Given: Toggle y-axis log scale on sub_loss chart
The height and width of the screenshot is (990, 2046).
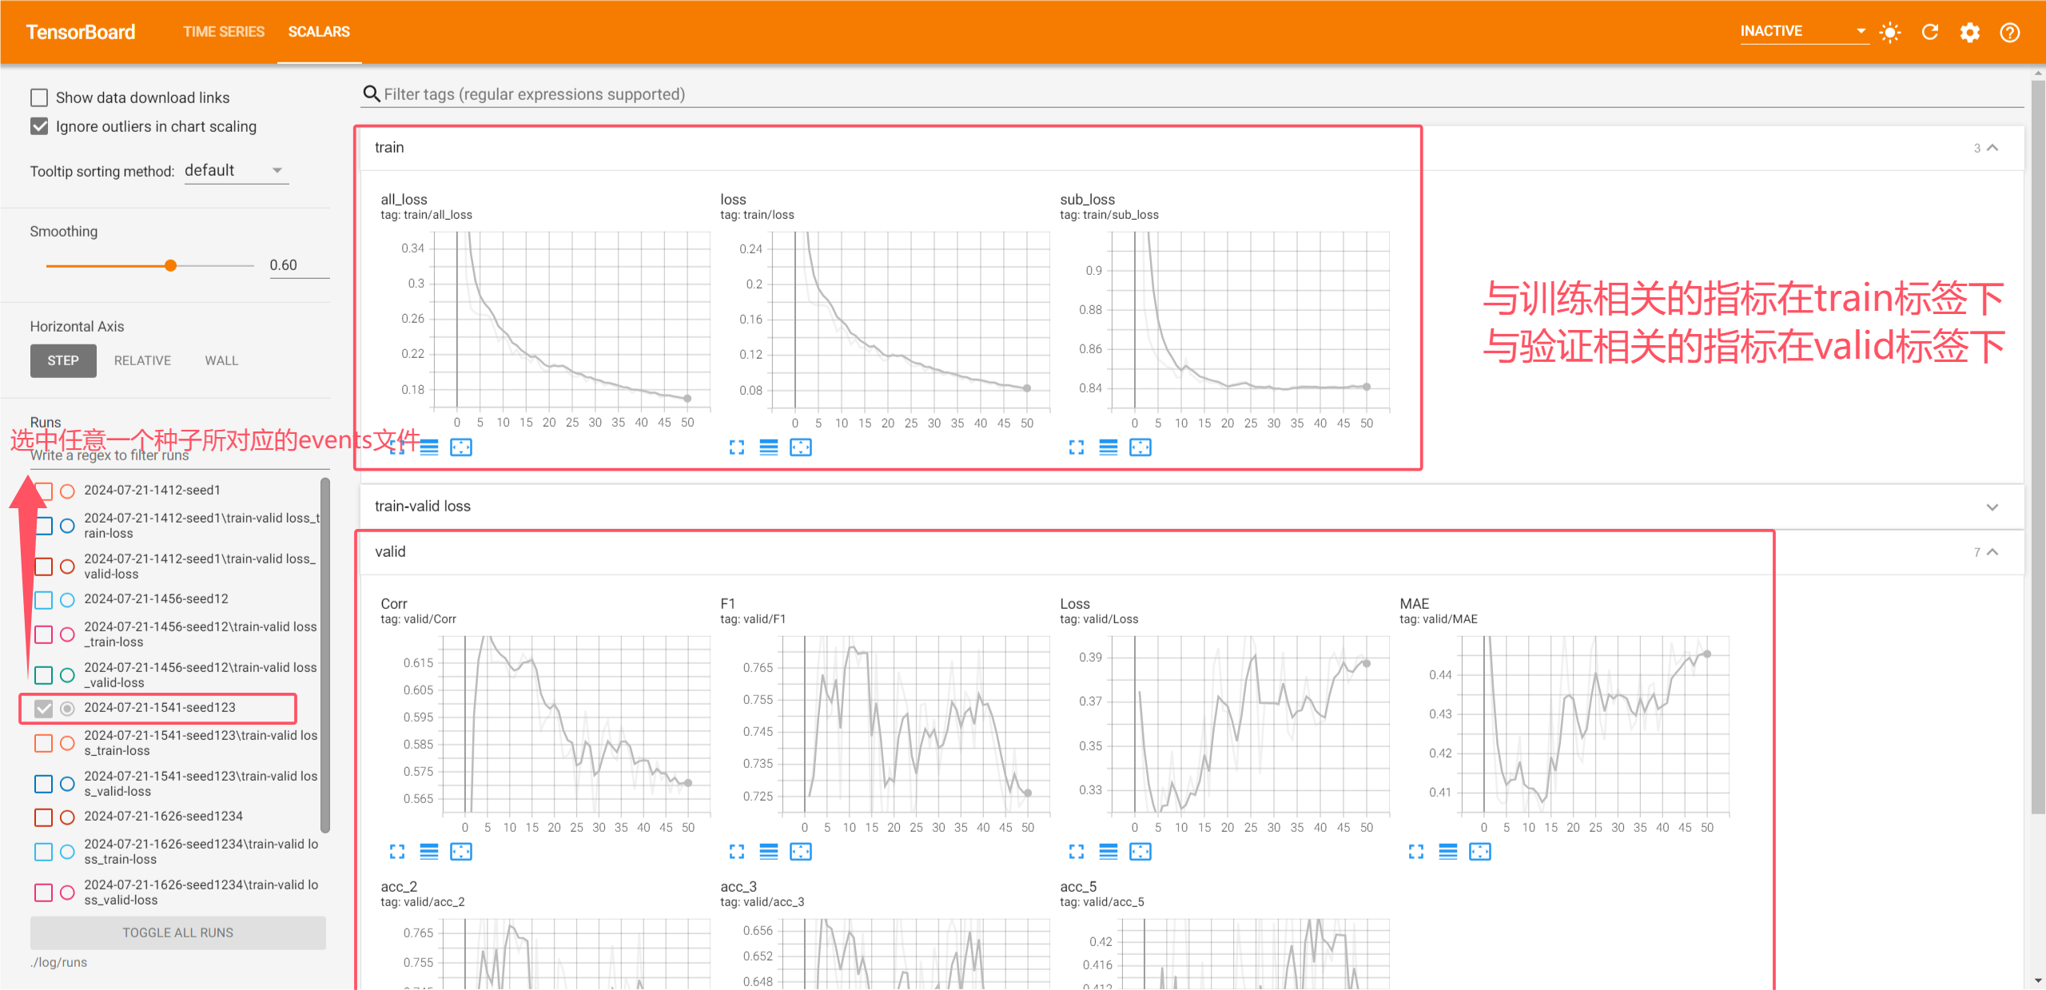Looking at the screenshot, I should point(1109,447).
